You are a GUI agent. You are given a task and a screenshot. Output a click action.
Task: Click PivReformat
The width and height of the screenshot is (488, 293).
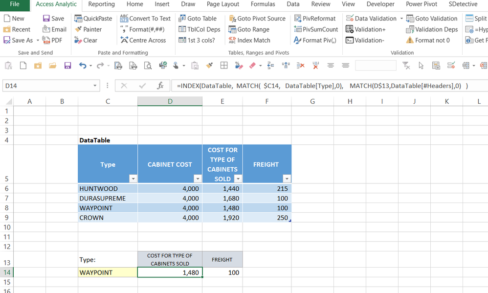tap(314, 19)
